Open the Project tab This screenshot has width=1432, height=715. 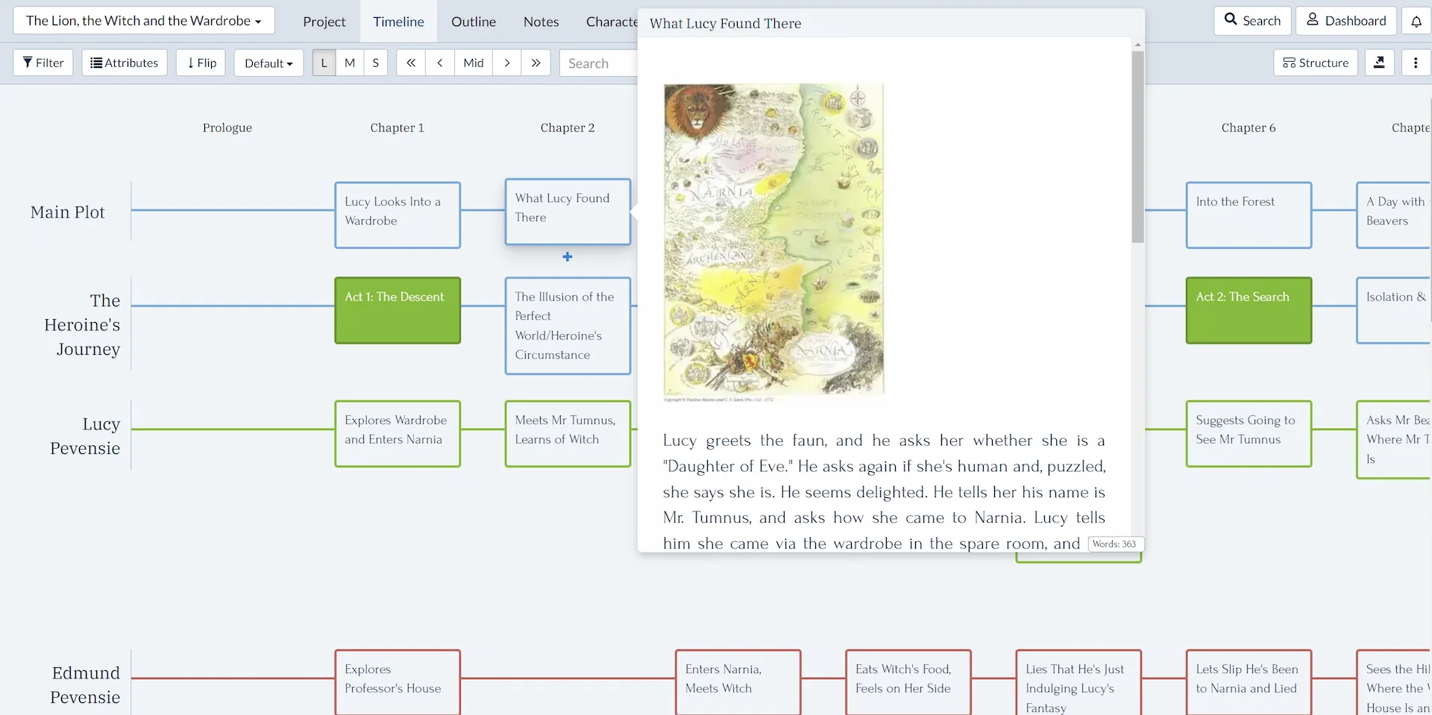[x=324, y=22]
